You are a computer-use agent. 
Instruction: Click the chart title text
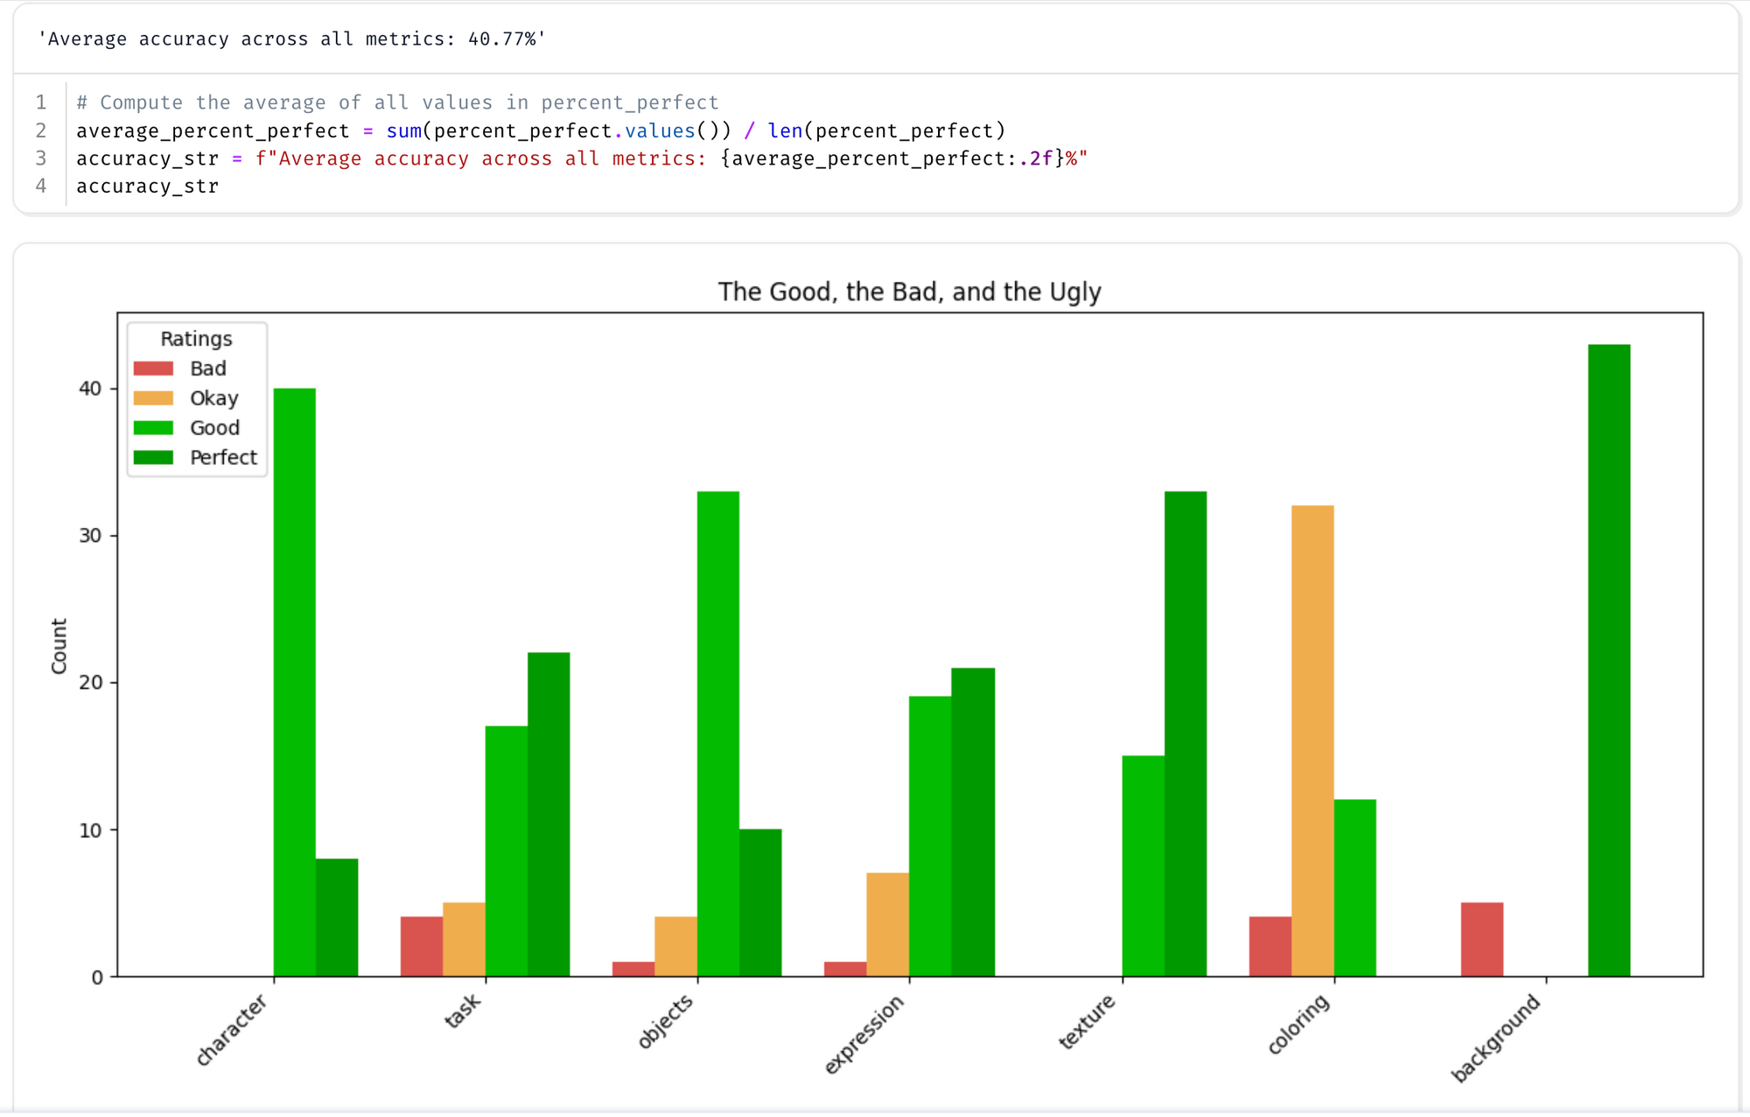pos(909,292)
